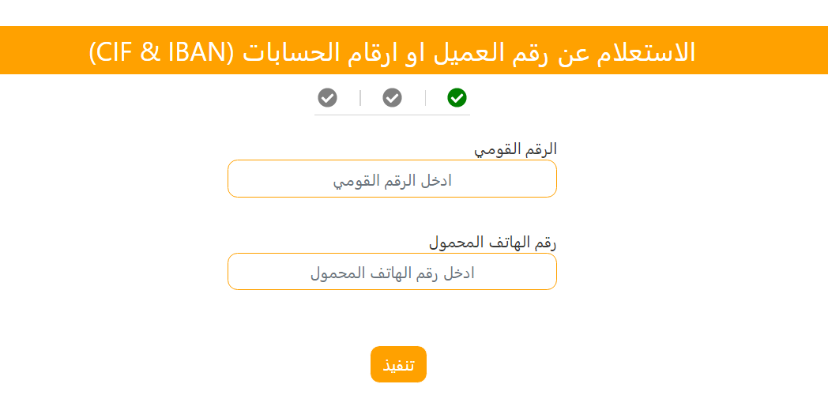The width and height of the screenshot is (828, 418).
Task: Click the رقم الهاتف المحمول label
Action: [x=493, y=242]
